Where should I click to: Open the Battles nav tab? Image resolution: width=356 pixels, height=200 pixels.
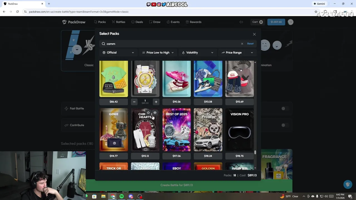[x=118, y=22]
